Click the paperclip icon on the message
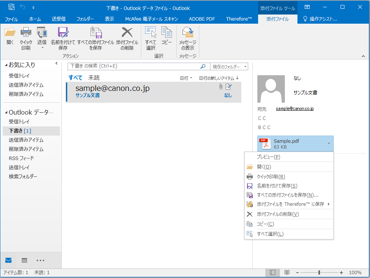The image size is (370, 278). click(x=221, y=87)
